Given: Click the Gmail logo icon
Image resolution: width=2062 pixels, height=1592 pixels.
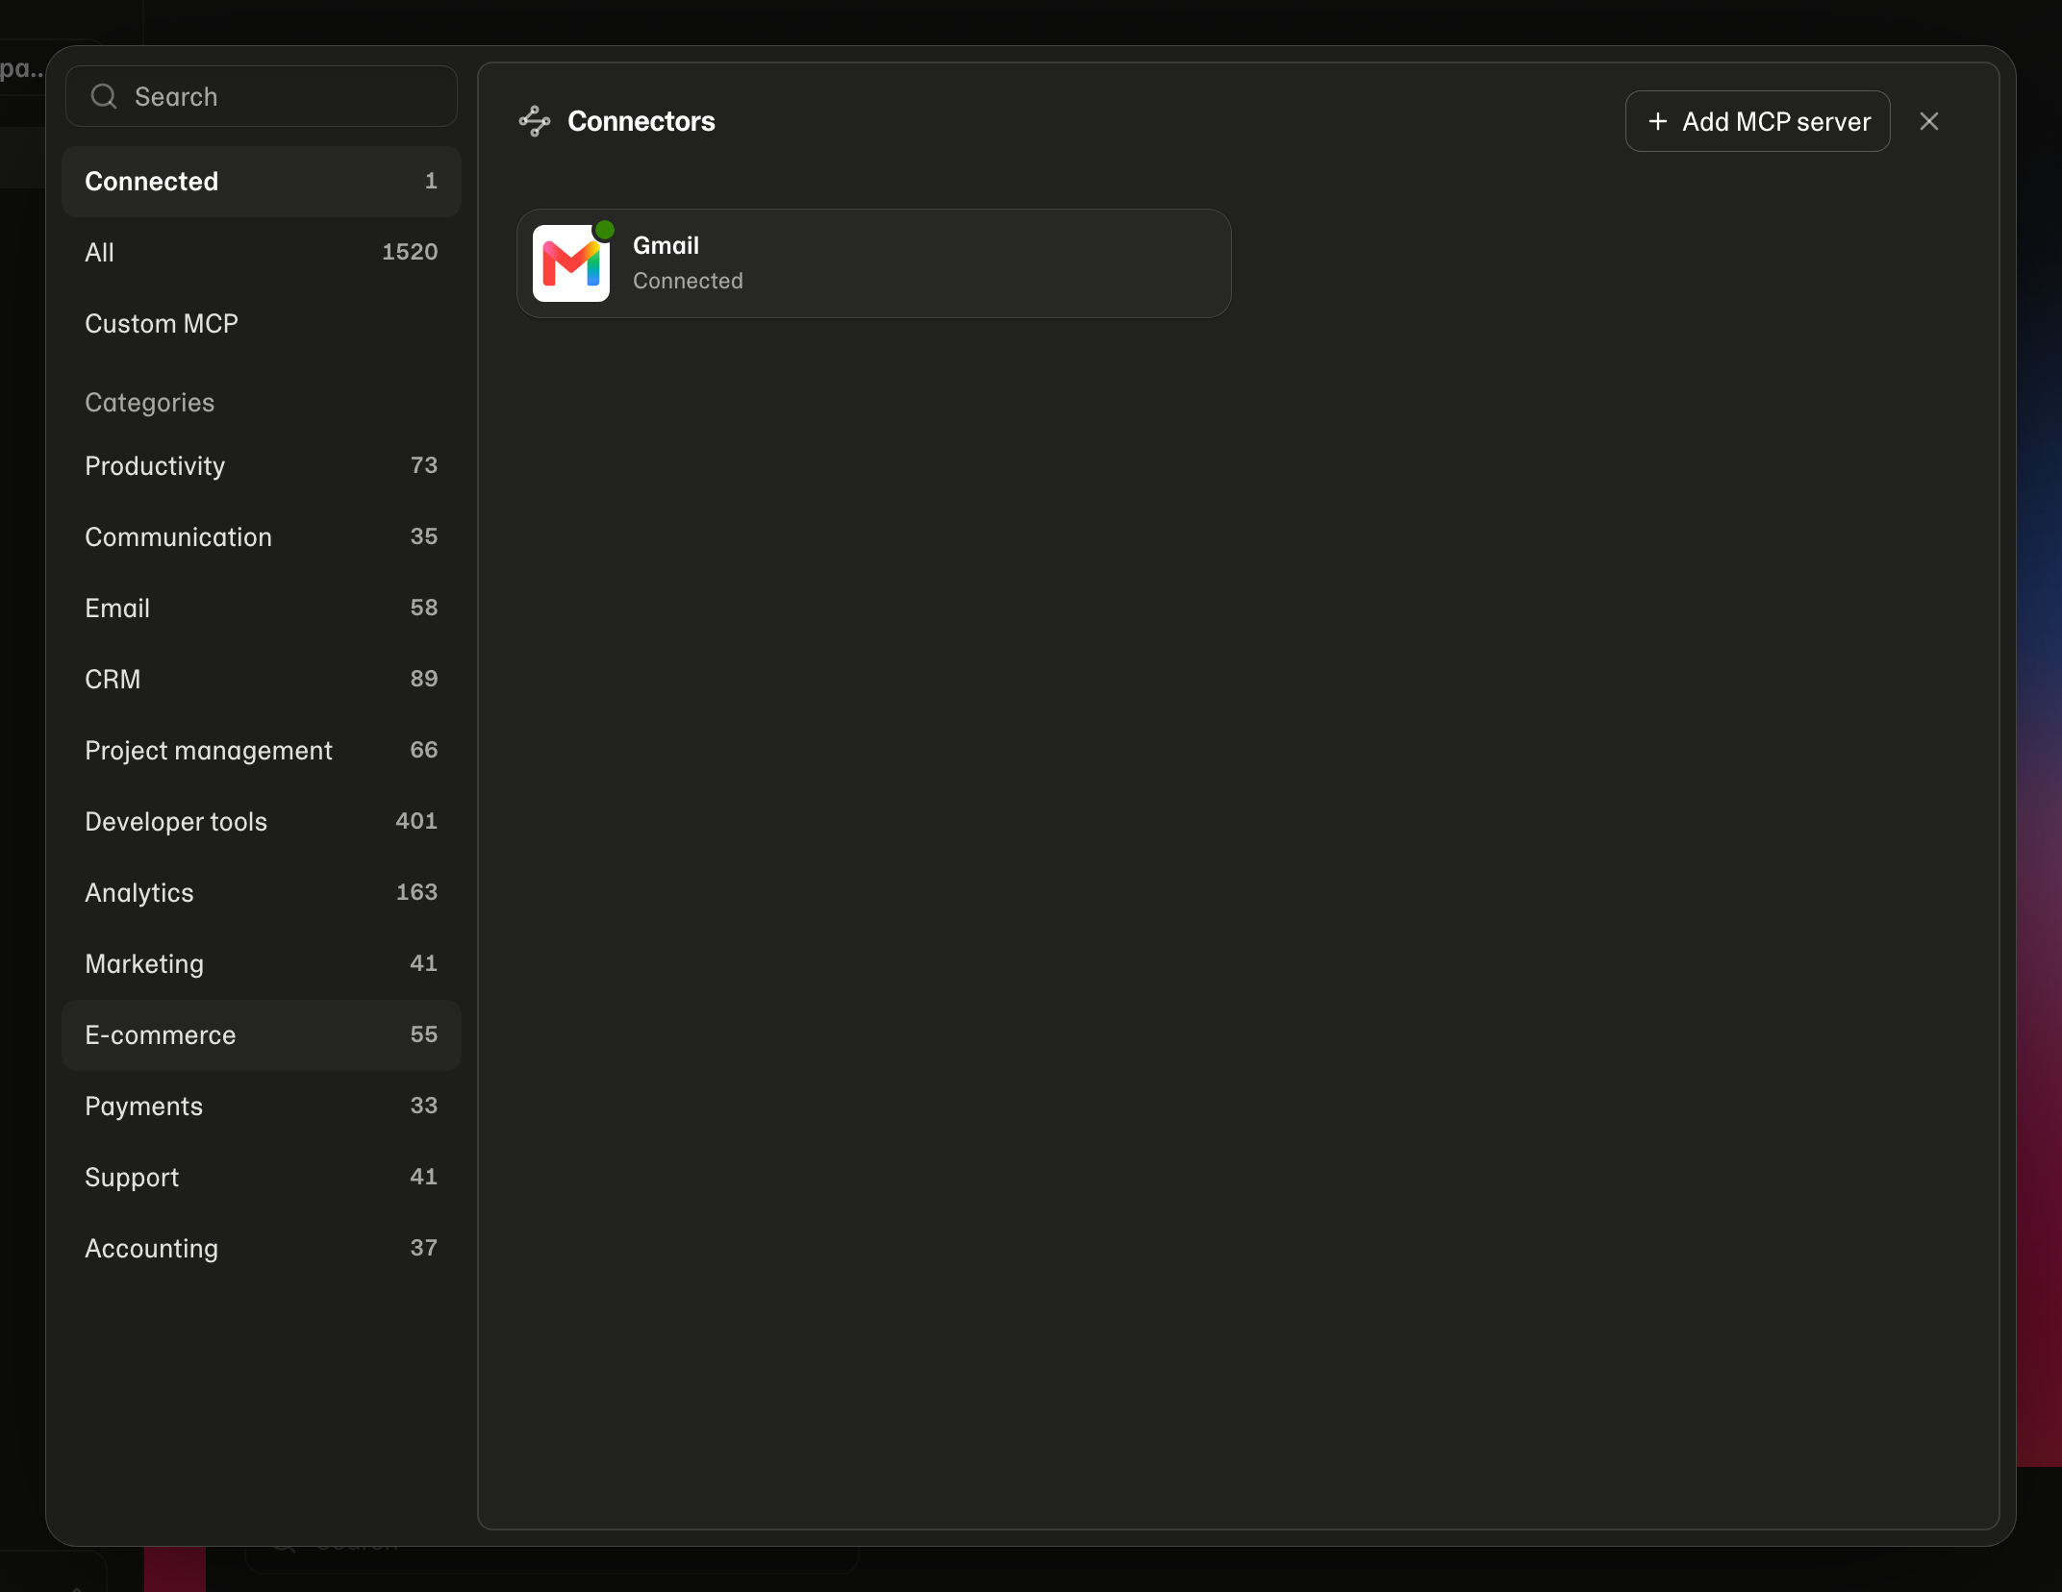Looking at the screenshot, I should coord(571,263).
